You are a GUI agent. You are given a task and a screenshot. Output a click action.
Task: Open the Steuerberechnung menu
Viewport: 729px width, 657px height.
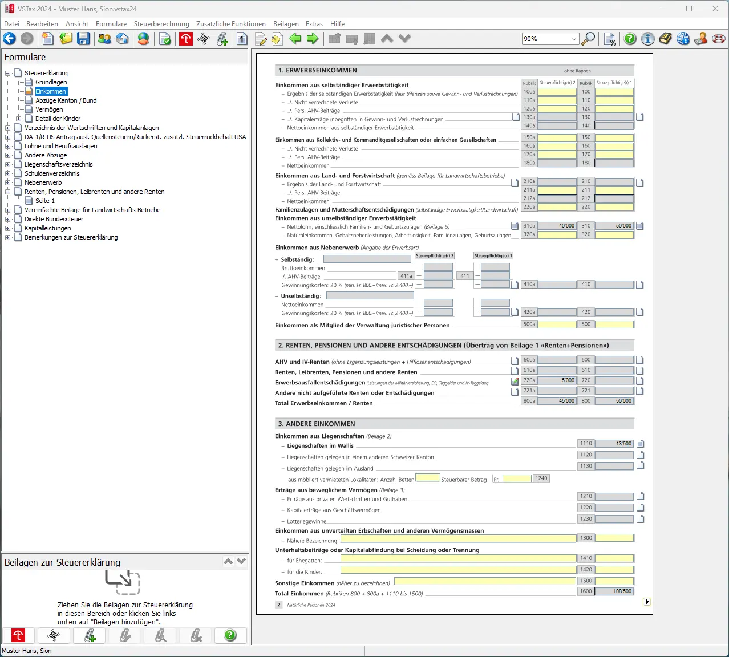tap(161, 24)
